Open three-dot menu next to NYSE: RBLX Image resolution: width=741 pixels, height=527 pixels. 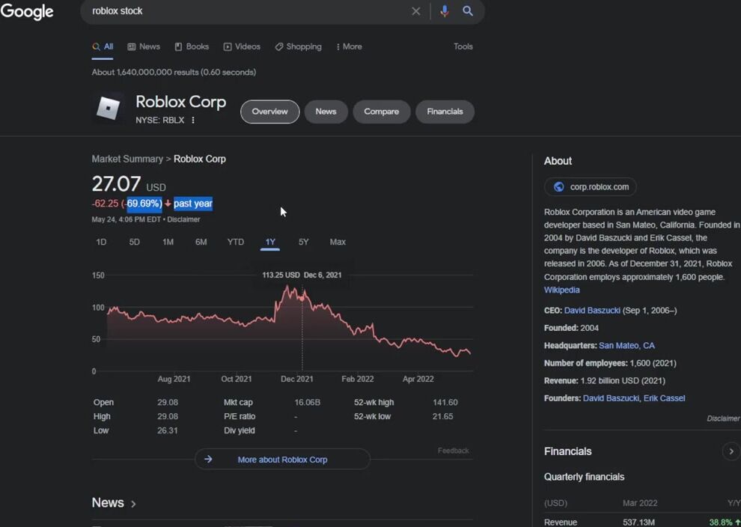[193, 121]
